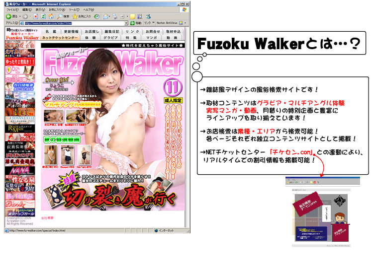Select the 更新情報 site tab
The width and height of the screenshot is (373, 273).
click(x=71, y=31)
